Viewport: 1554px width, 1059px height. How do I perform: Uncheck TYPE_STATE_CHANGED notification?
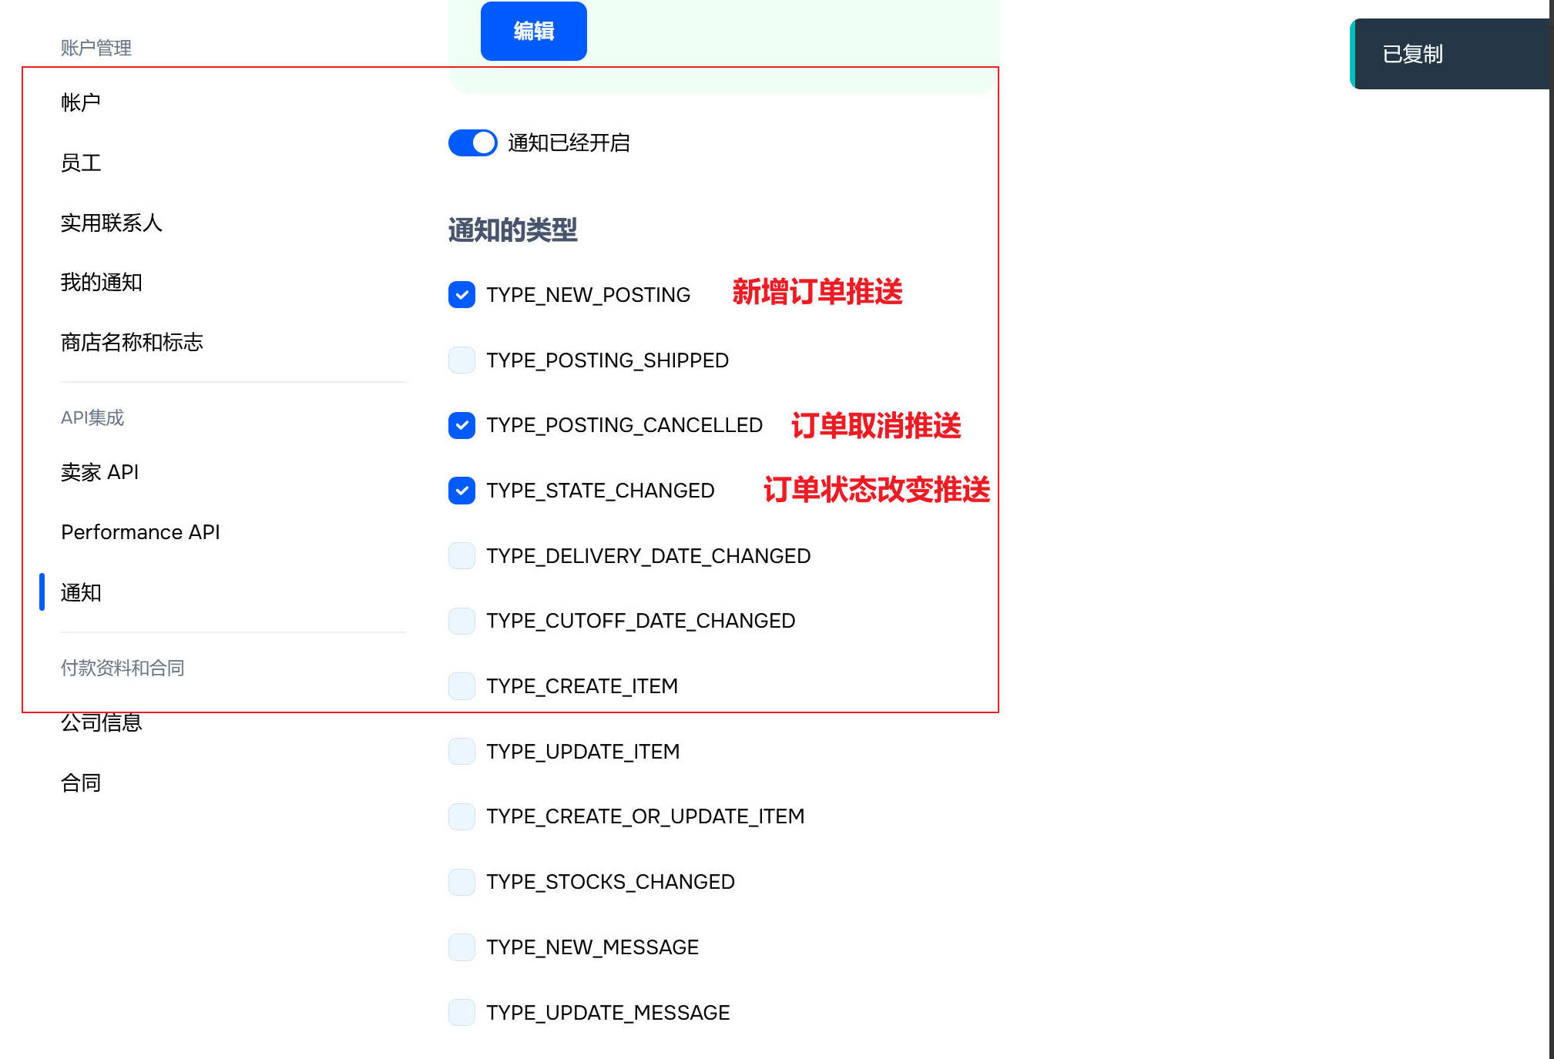tap(461, 491)
